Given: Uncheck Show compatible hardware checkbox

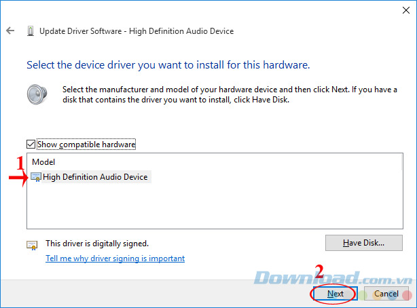Looking at the screenshot, I should click(31, 145).
